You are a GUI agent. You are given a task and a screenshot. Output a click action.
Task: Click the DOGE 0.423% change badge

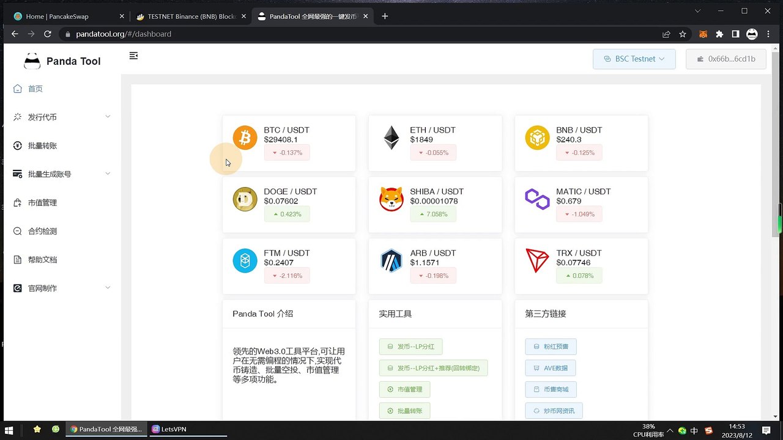tap(287, 215)
